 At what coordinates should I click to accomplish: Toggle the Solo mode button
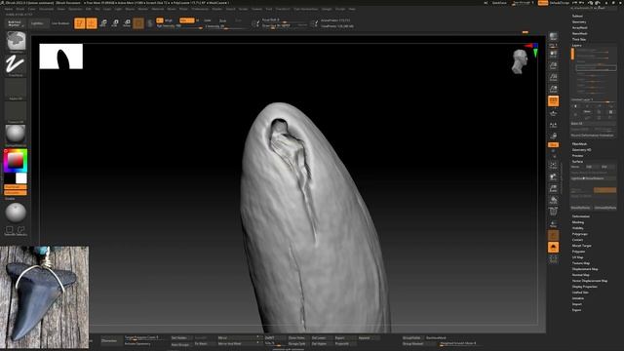[553, 248]
